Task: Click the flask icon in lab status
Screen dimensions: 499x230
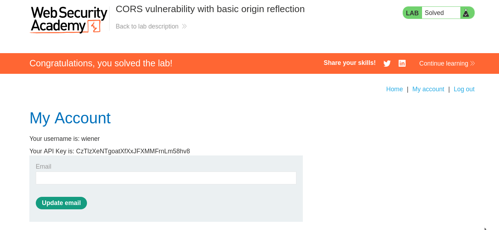Action: click(466, 13)
